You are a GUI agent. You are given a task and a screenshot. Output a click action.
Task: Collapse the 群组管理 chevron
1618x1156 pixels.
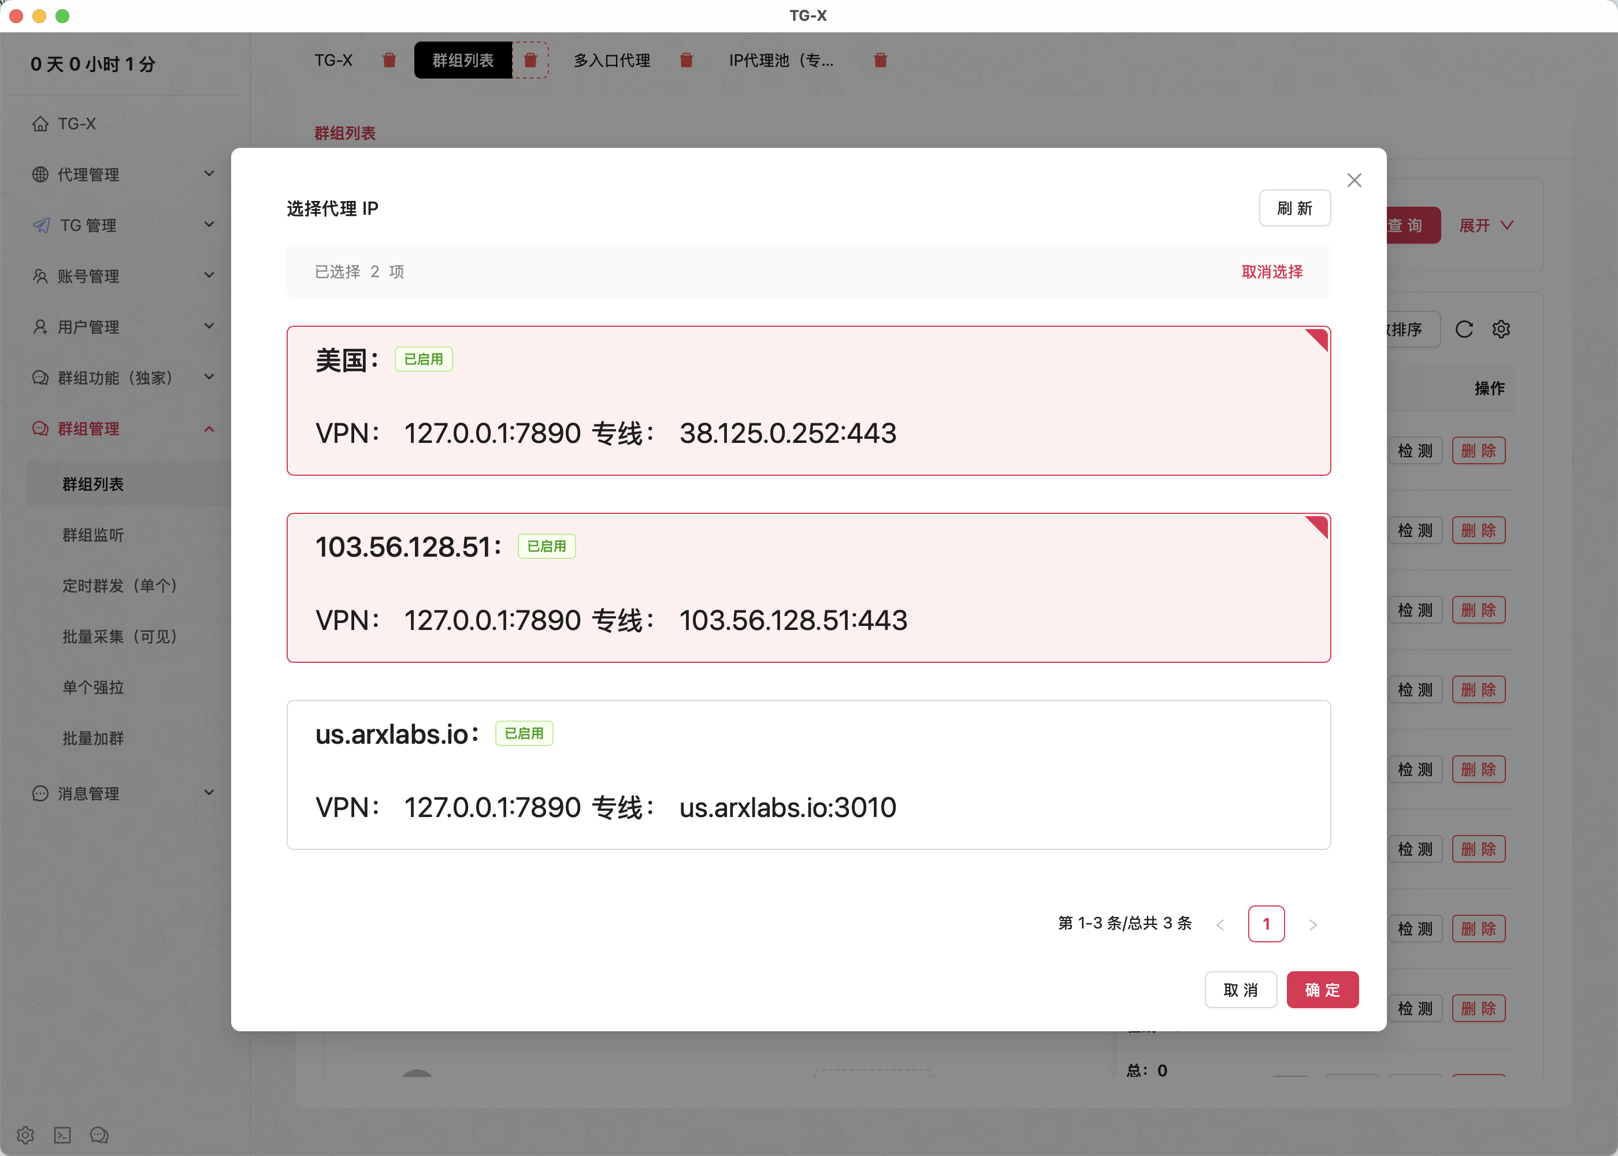209,428
